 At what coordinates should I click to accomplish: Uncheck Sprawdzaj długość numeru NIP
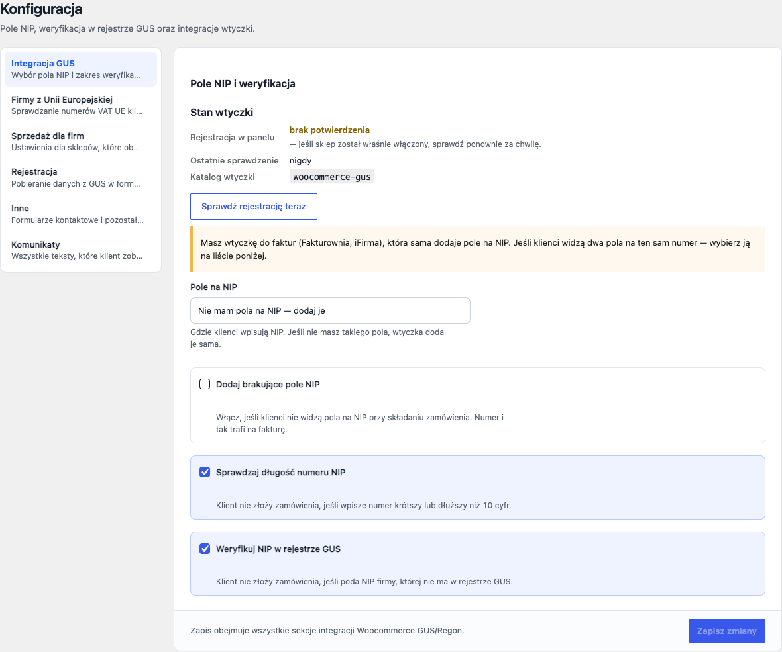[x=205, y=472]
